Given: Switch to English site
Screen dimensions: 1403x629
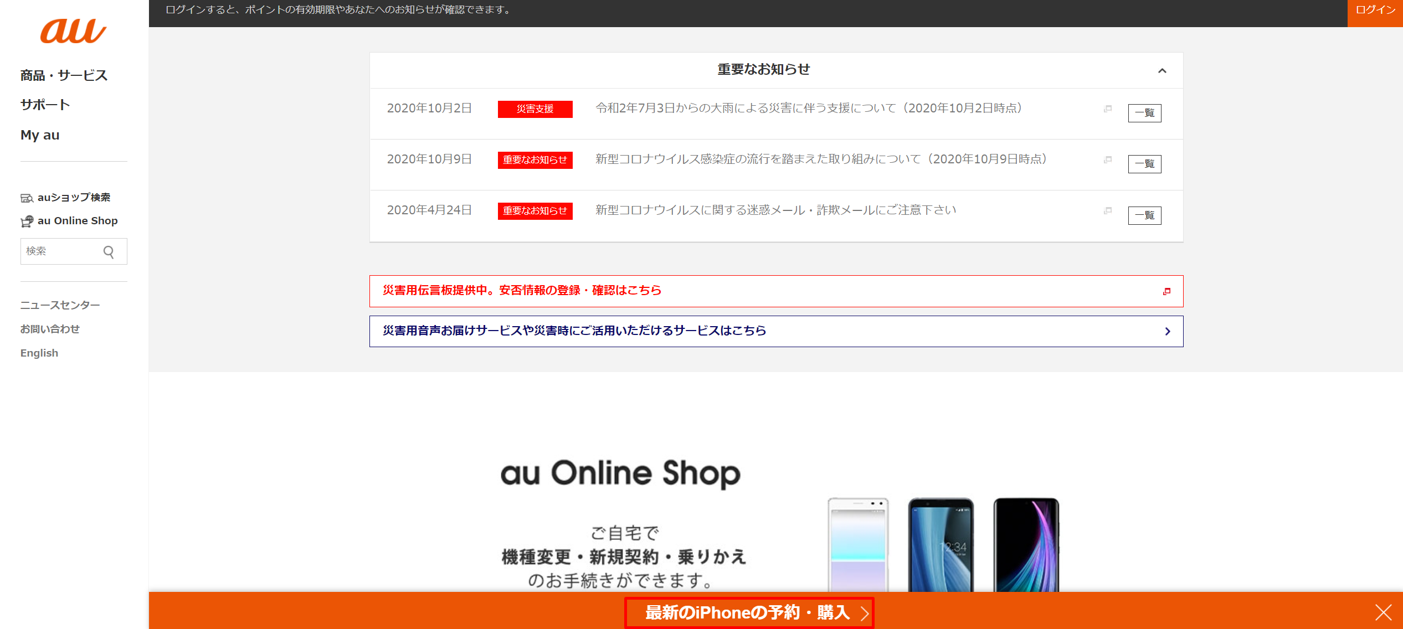Looking at the screenshot, I should 39,353.
